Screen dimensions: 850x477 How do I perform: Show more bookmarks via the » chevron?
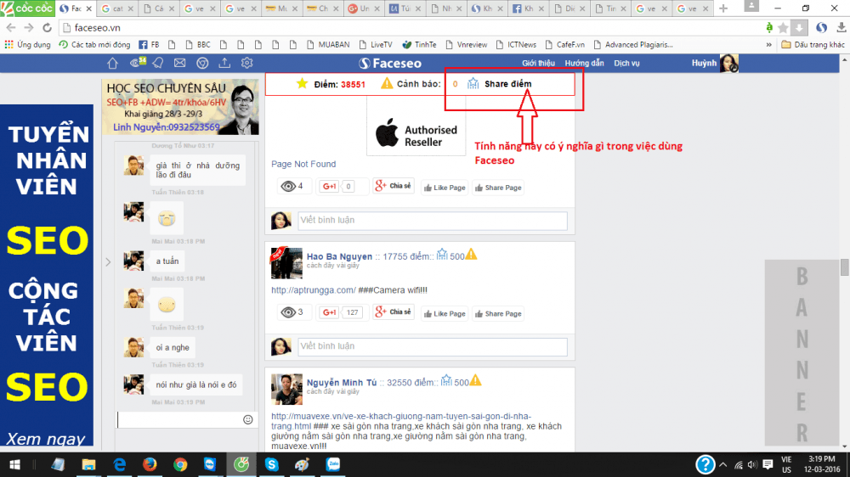pyautogui.click(x=768, y=45)
